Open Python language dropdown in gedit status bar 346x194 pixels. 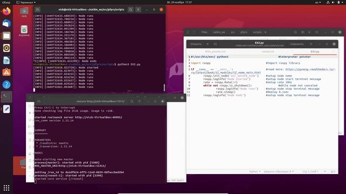[255, 171]
